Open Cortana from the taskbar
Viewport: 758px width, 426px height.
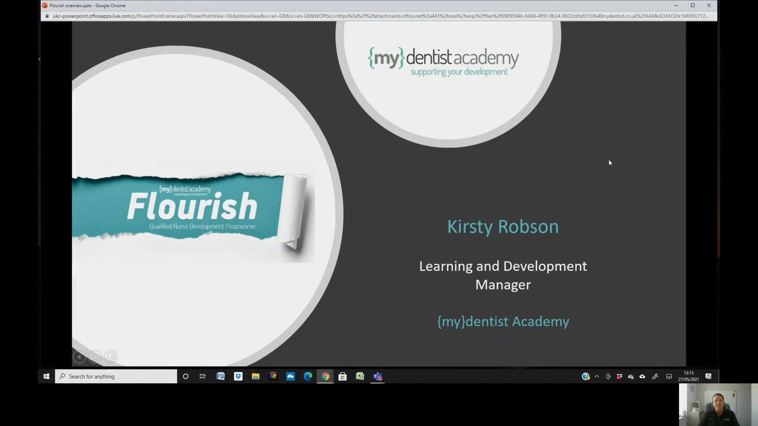click(186, 376)
